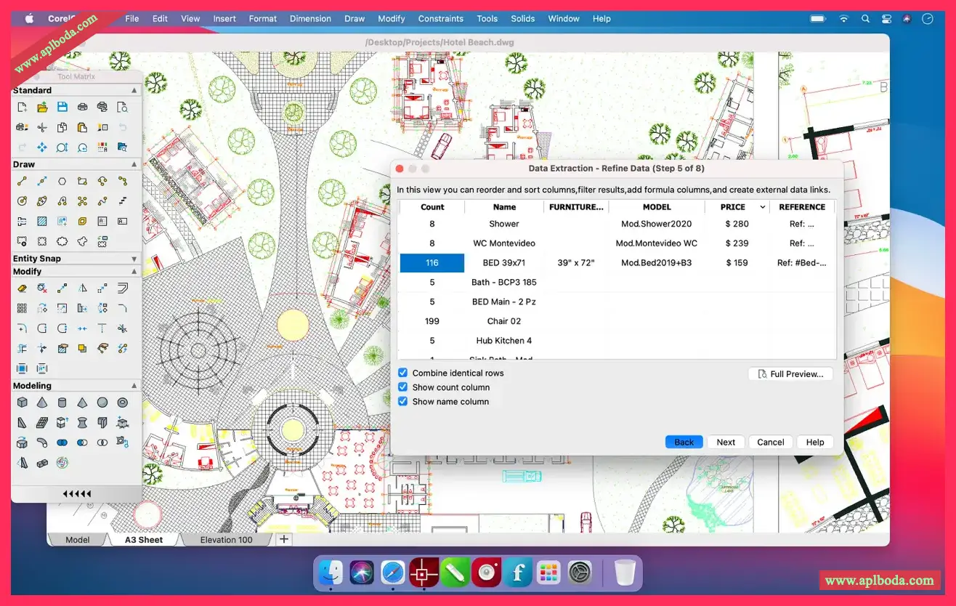This screenshot has height=606, width=956.
Task: Open Full Preview window
Action: click(790, 373)
